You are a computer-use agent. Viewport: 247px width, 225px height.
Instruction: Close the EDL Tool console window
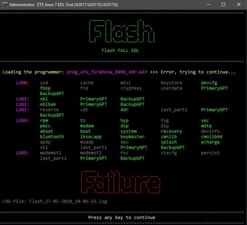239,5
